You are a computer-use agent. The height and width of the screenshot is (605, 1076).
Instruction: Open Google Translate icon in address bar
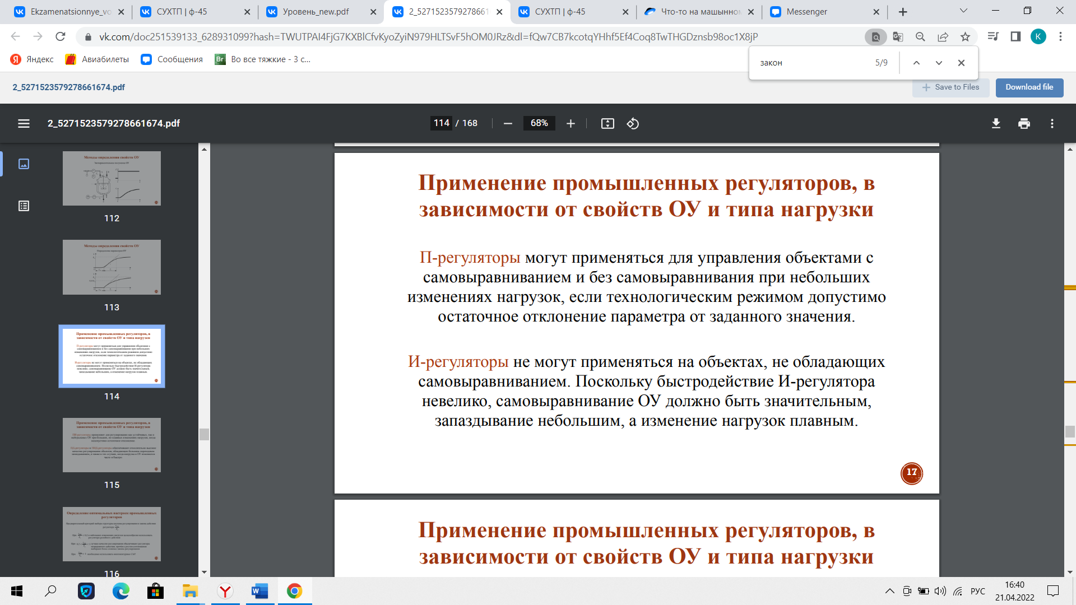898,36
